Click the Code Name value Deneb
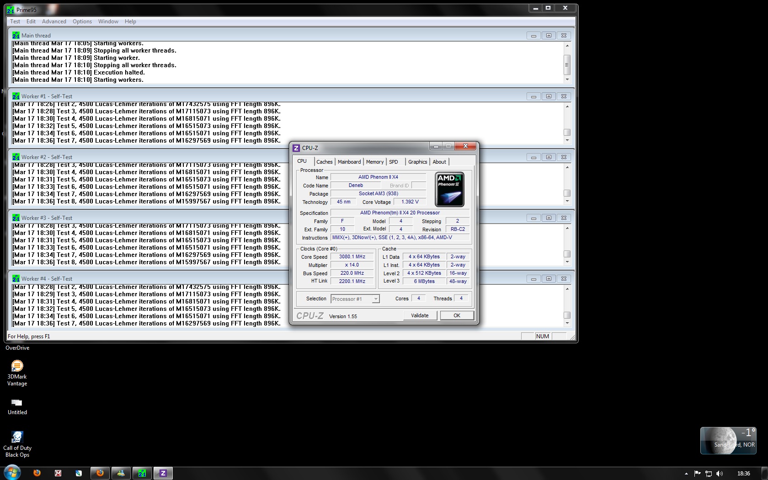The image size is (768, 480). (x=356, y=186)
